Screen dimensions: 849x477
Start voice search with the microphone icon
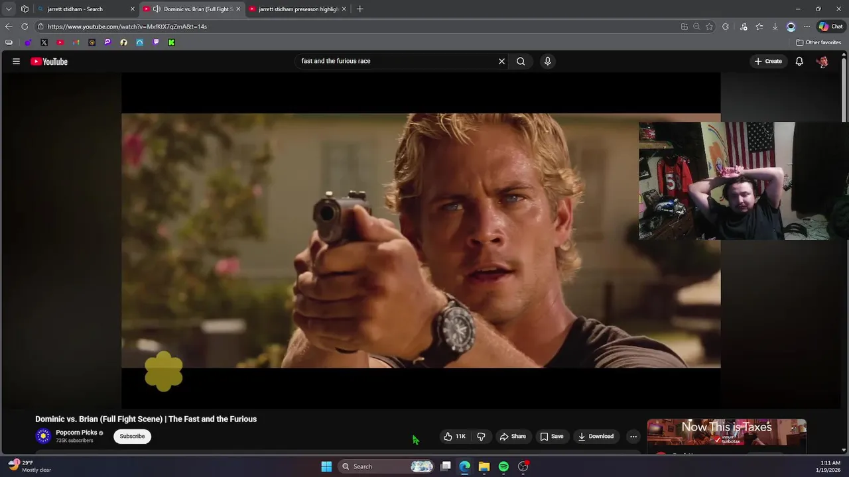pos(547,61)
